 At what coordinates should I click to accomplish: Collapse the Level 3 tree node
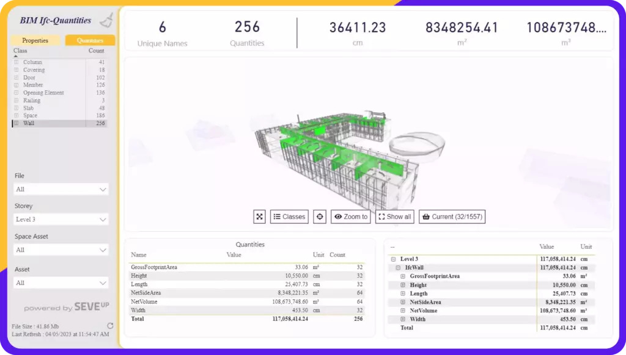tap(392, 259)
